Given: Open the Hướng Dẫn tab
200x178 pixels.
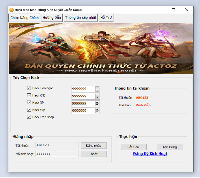Looking at the screenshot, I should click(52, 18).
